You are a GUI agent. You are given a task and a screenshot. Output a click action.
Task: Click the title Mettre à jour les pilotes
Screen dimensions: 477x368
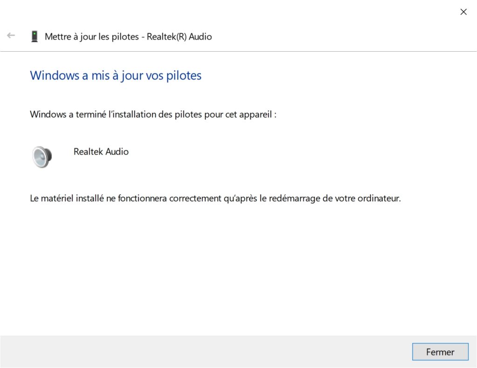coord(92,37)
